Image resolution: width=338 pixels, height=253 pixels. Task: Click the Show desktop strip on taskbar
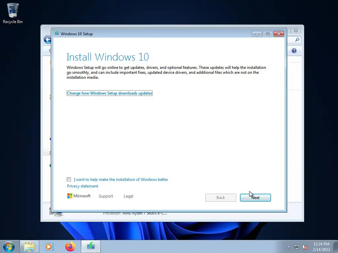click(336, 246)
